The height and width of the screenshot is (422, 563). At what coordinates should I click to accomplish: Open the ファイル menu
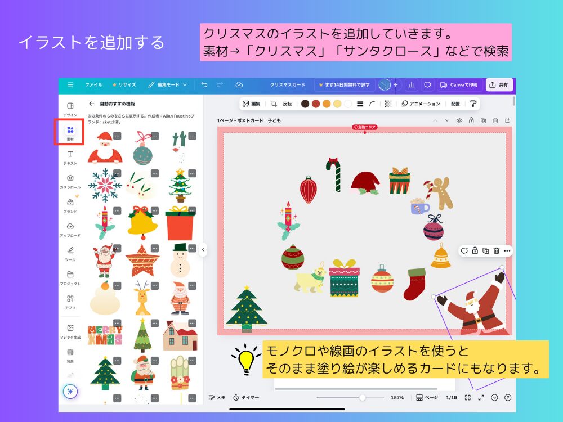(95, 84)
